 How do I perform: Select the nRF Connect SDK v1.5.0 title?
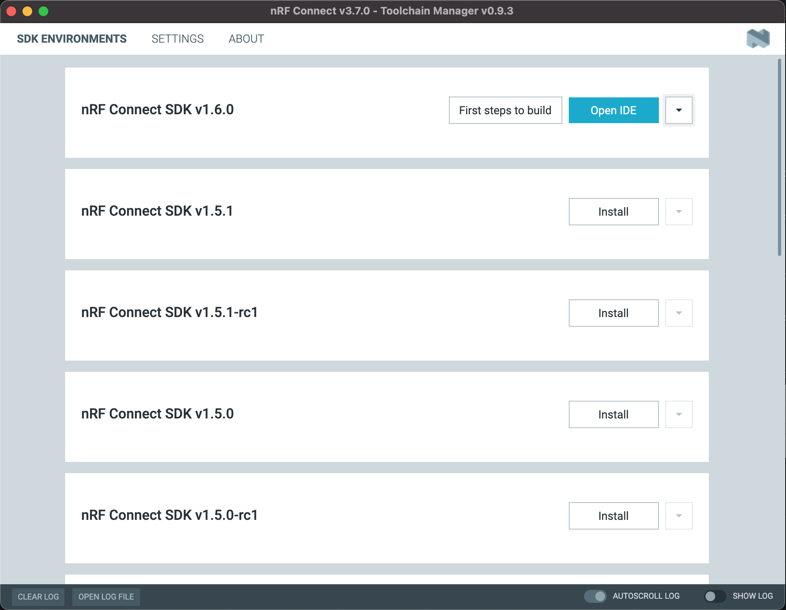[157, 414]
